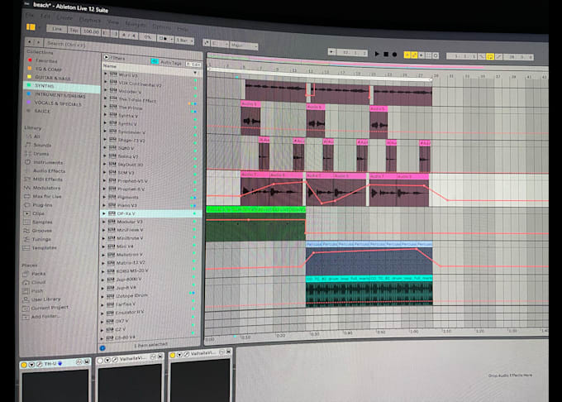
Task: Click Save Preset icon on TH-U device
Action: tap(87, 362)
